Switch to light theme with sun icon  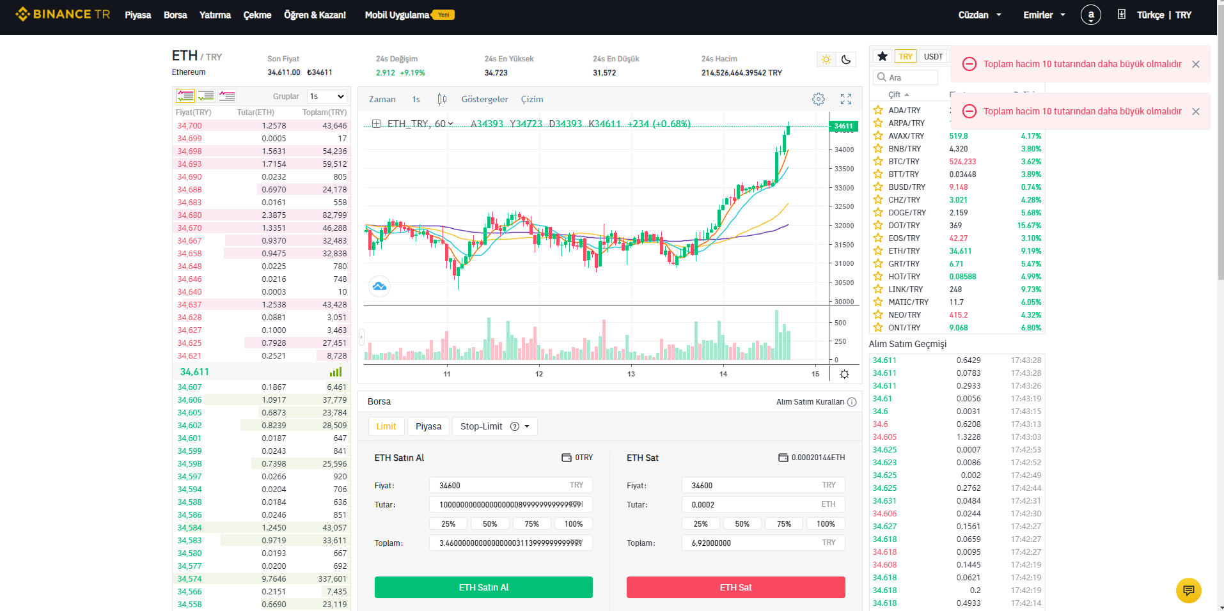[x=826, y=59]
